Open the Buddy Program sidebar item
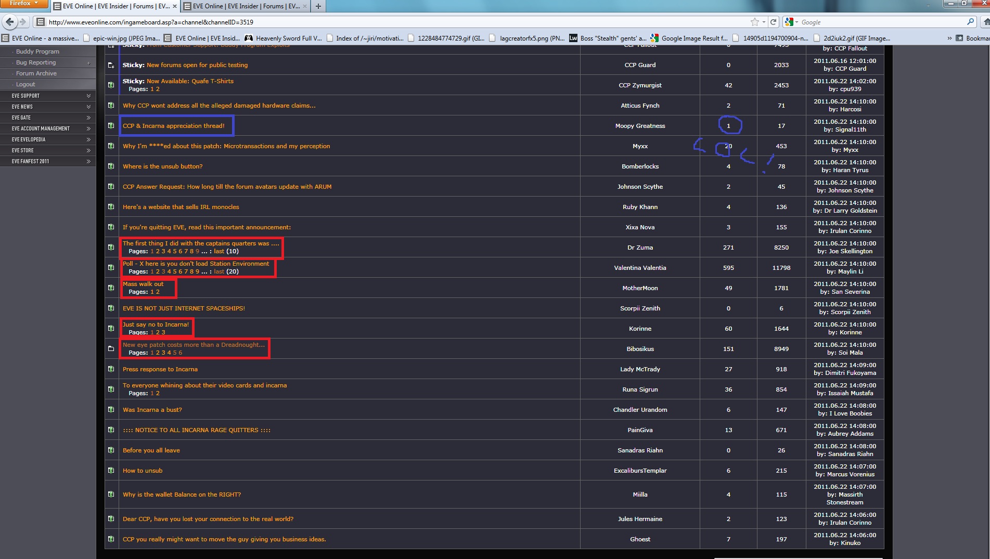This screenshot has width=990, height=559. click(37, 51)
